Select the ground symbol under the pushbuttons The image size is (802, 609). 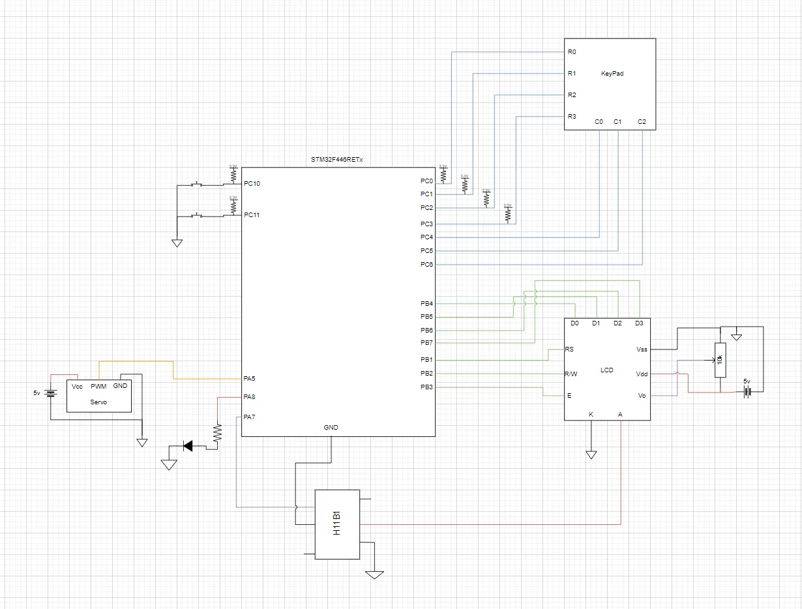click(x=177, y=243)
